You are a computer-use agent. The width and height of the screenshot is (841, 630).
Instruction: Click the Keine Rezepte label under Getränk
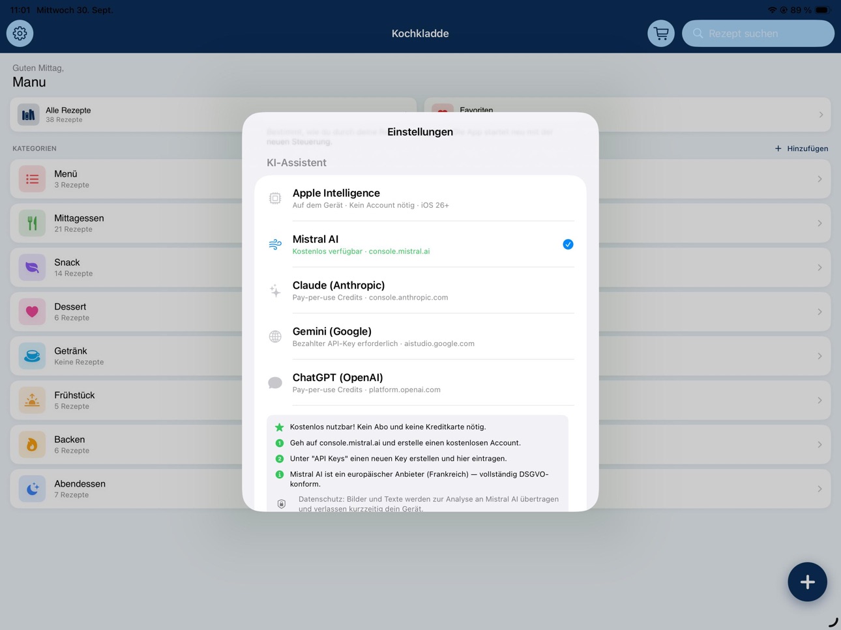click(79, 362)
